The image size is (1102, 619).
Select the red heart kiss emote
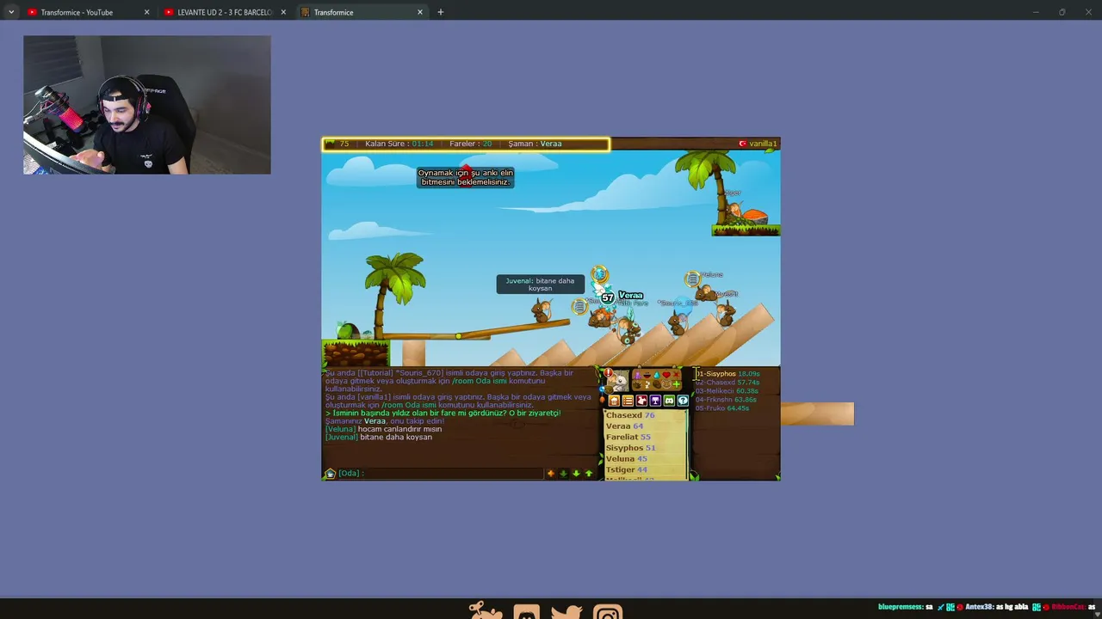click(666, 375)
